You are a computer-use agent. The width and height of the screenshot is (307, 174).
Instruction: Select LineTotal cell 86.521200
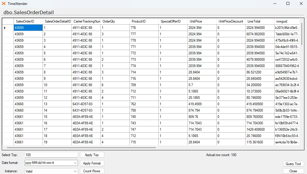pos(260,72)
